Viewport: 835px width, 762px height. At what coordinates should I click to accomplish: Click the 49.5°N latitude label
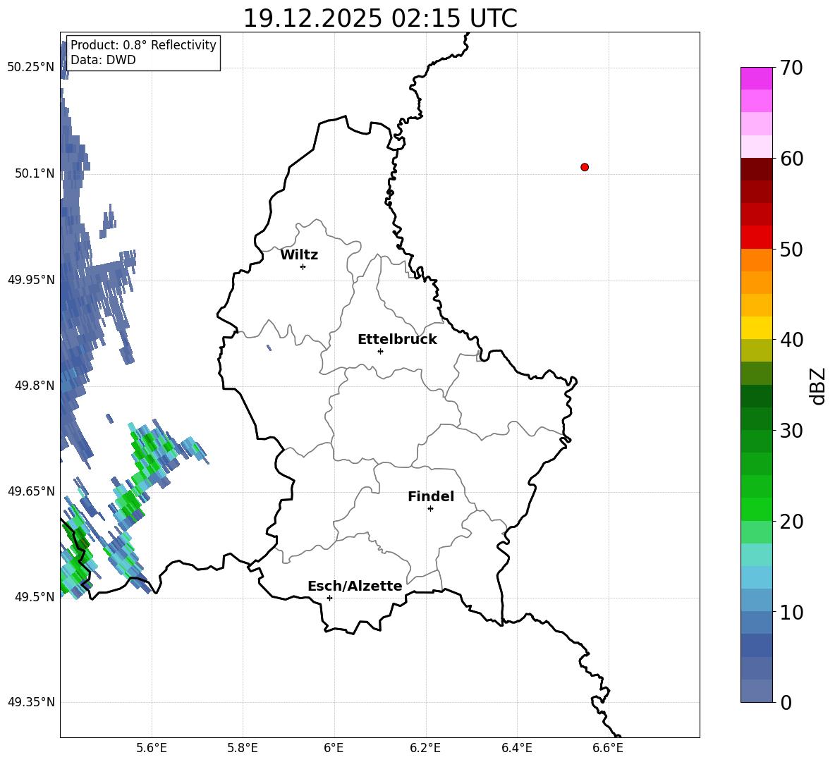[34, 597]
